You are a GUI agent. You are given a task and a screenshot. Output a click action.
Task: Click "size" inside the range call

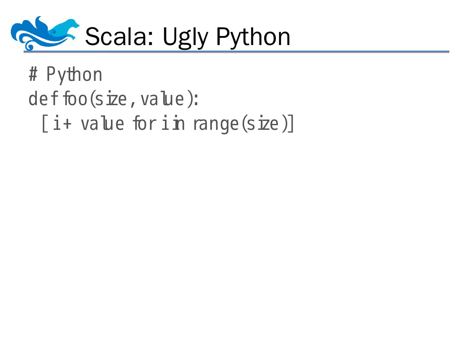tap(262, 124)
